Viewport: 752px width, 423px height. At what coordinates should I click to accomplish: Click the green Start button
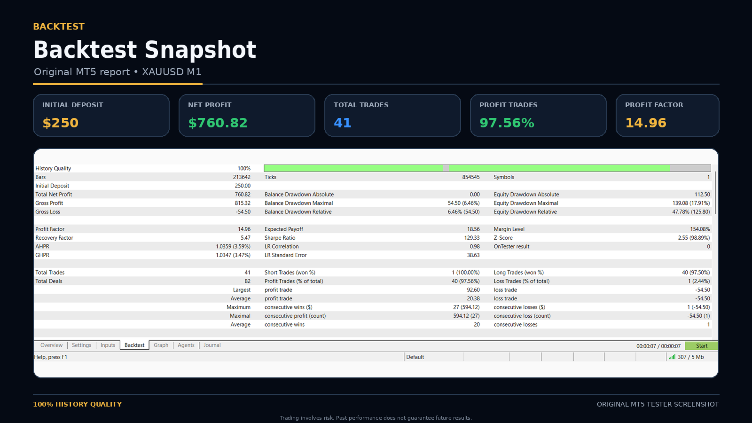(x=701, y=346)
